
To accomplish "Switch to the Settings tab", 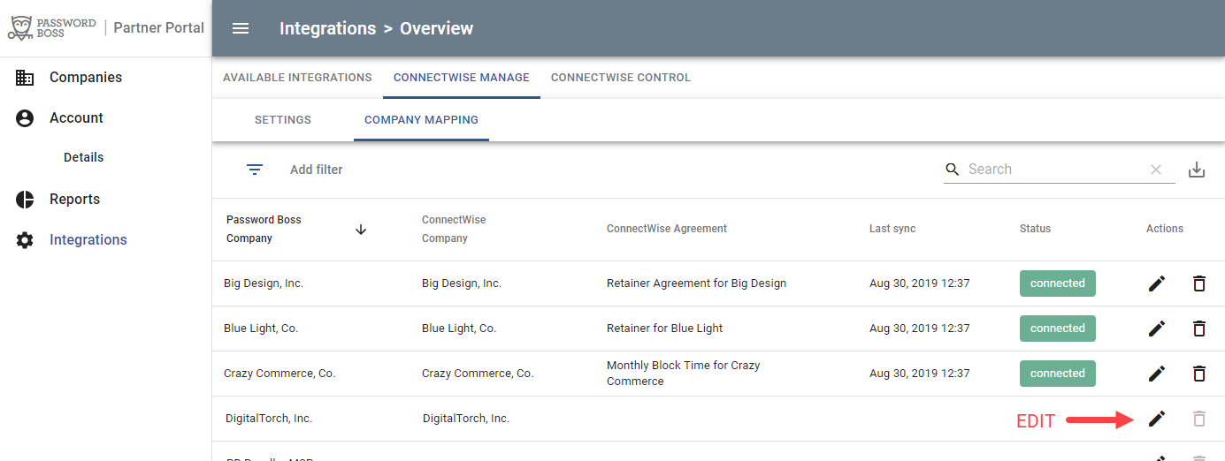I will [283, 120].
